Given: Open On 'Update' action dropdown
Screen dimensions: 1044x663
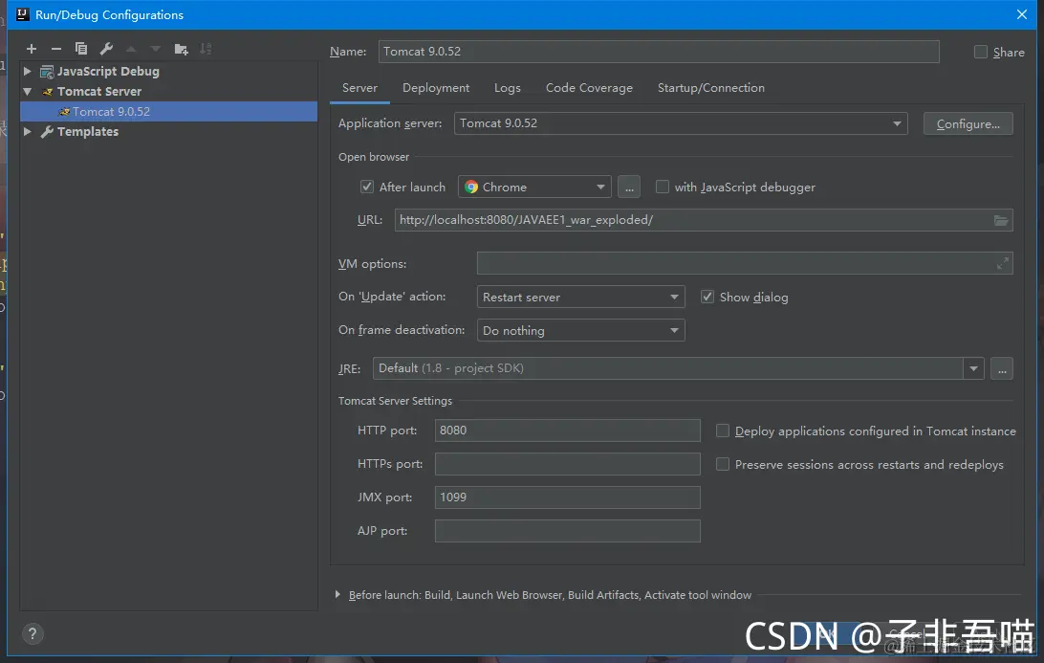Looking at the screenshot, I should (580, 298).
